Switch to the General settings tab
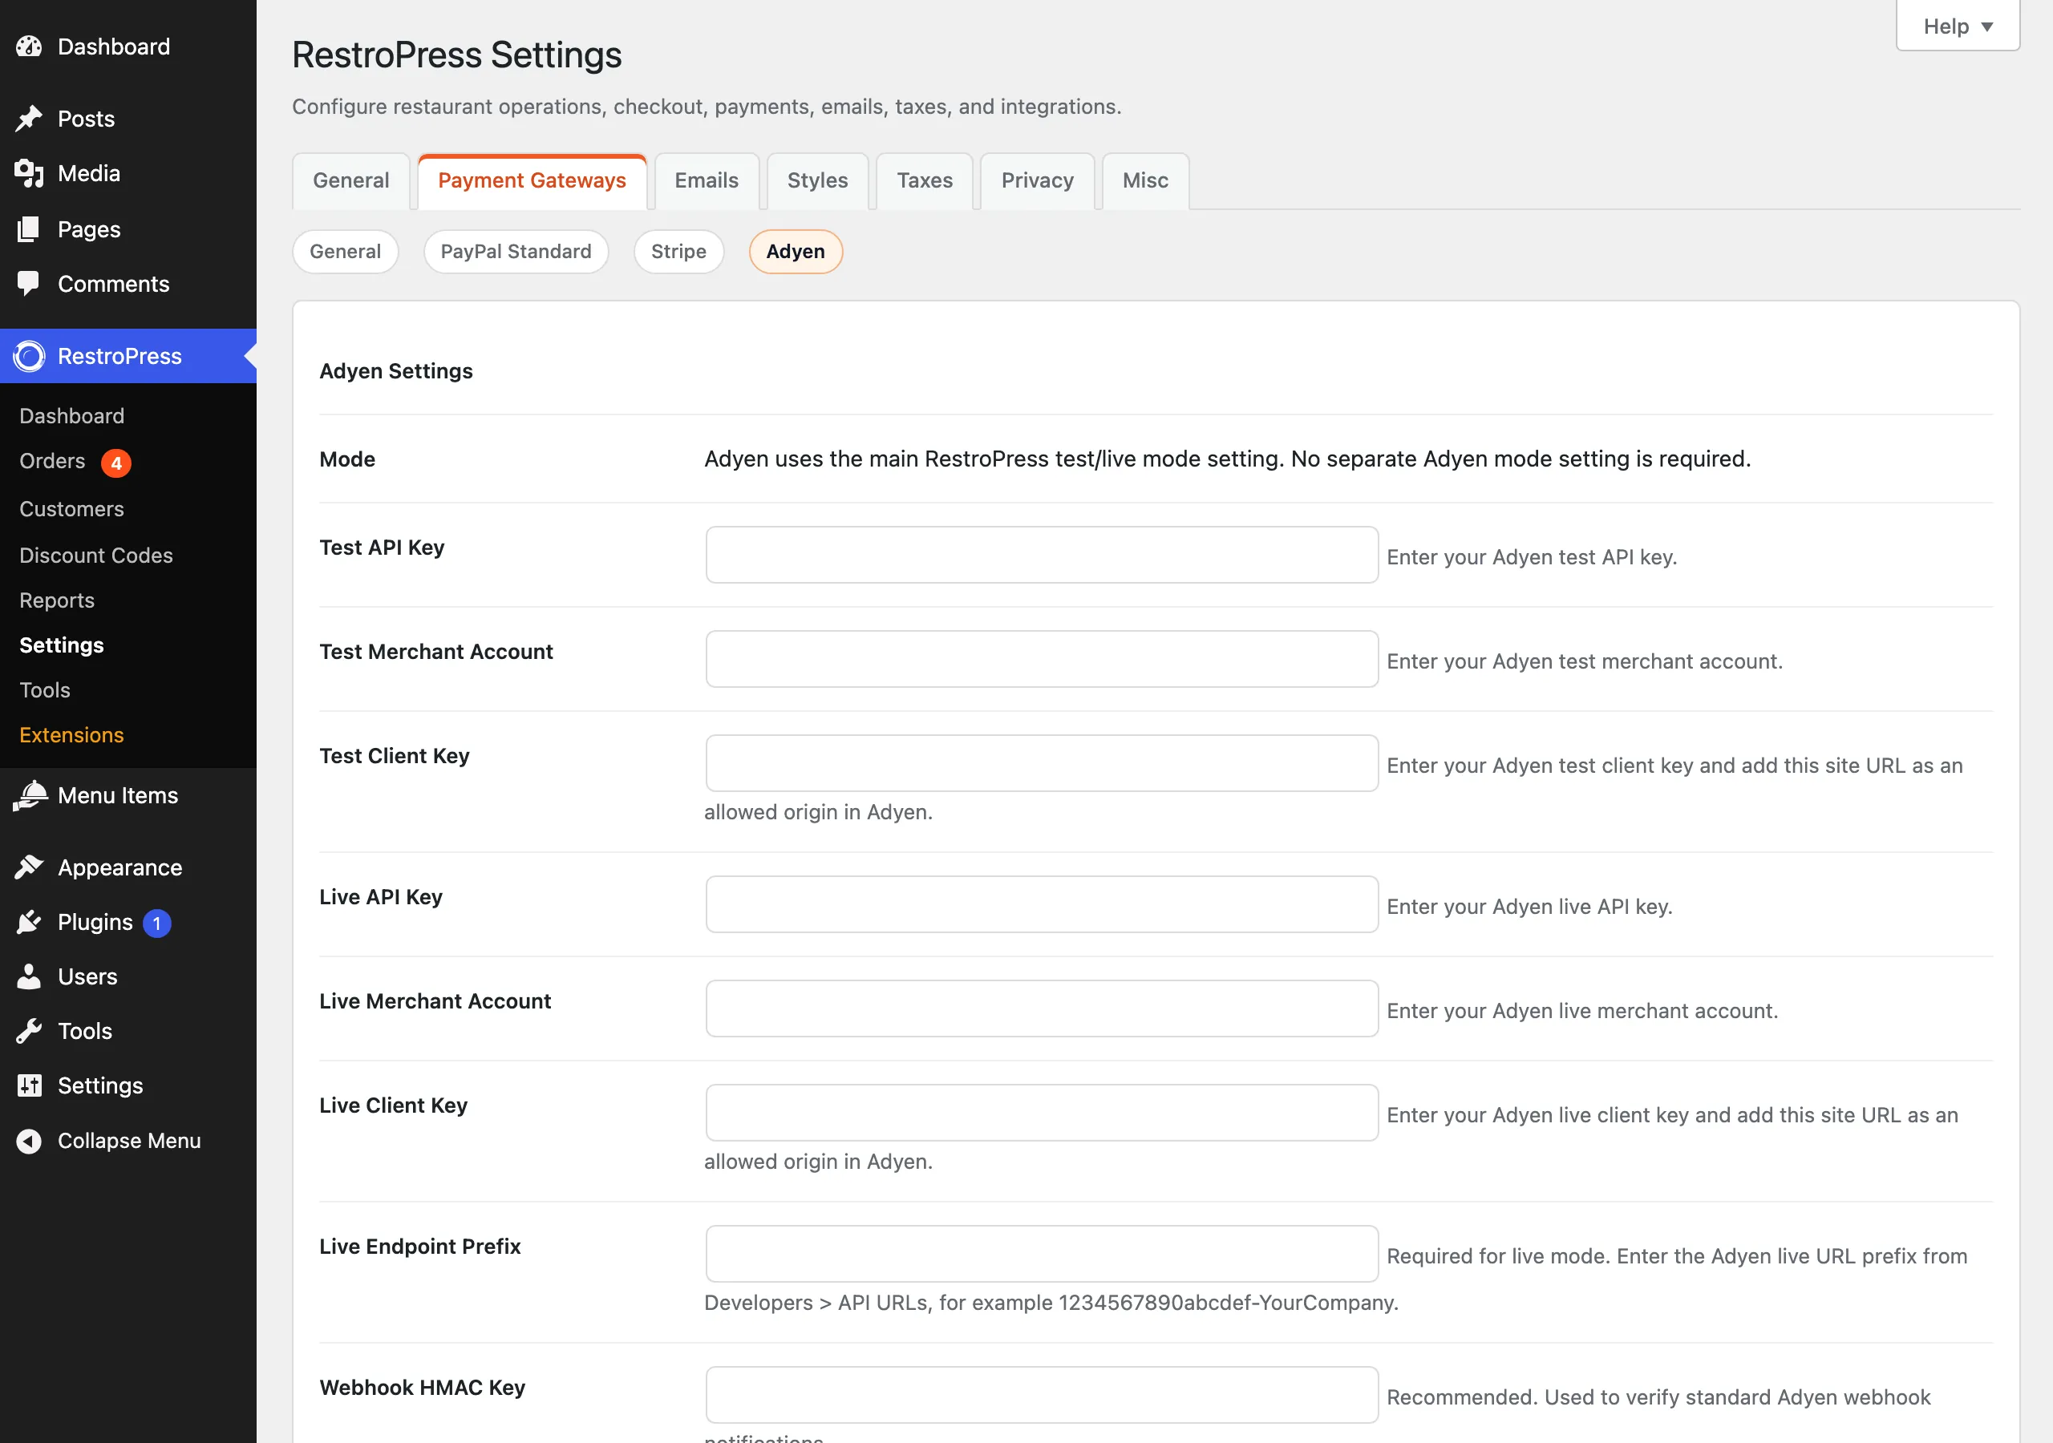 click(350, 180)
